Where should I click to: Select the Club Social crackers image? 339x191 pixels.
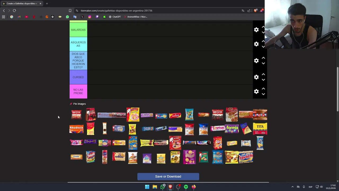(x=260, y=143)
